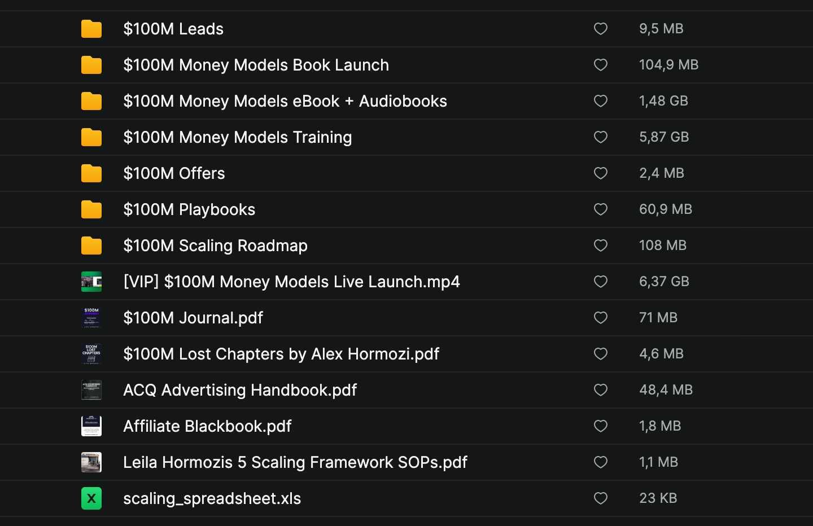This screenshot has height=526, width=813.
Task: Select the ACQ Advertising Handbook.pdf filename
Action: [x=240, y=390]
